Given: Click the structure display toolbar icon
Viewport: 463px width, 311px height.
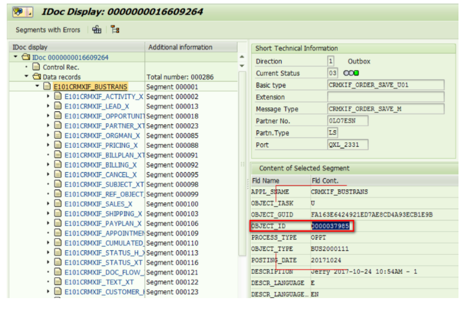Looking at the screenshot, I should tap(96, 29).
